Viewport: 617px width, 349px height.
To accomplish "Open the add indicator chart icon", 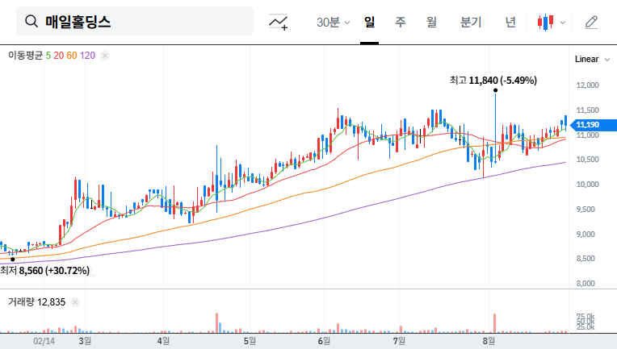I will (278, 22).
